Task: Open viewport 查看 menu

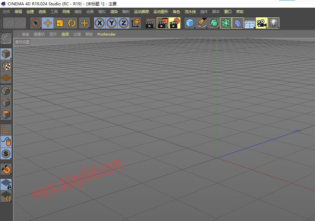Action: point(26,34)
